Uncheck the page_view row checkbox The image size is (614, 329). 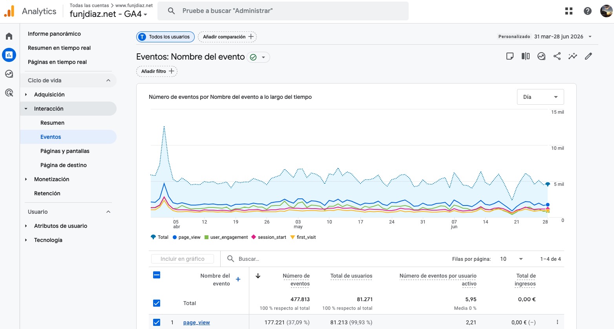click(x=157, y=322)
